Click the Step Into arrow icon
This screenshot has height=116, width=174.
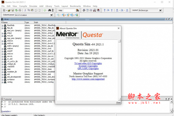[104, 10]
